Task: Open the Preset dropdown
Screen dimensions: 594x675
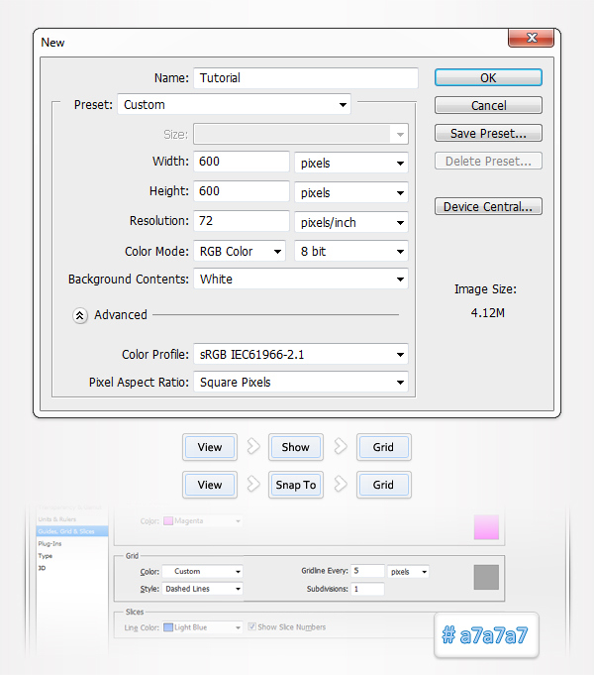Action: (x=235, y=105)
